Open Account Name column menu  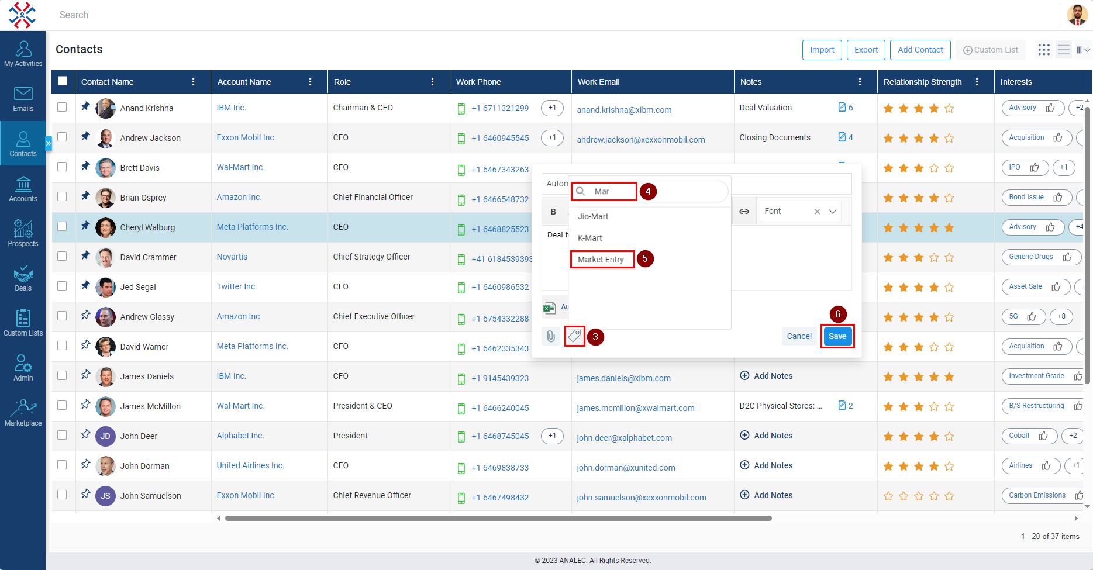click(x=310, y=82)
